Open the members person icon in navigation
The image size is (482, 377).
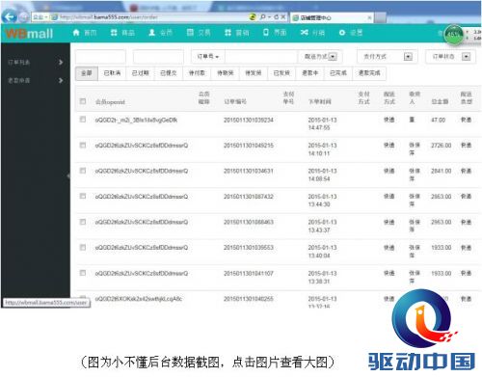coord(152,33)
